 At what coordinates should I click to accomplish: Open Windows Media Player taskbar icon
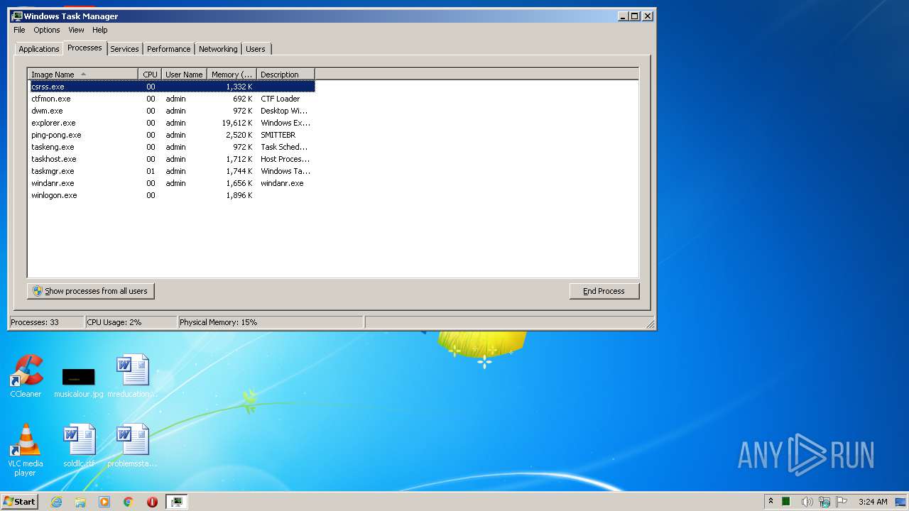pyautogui.click(x=104, y=502)
